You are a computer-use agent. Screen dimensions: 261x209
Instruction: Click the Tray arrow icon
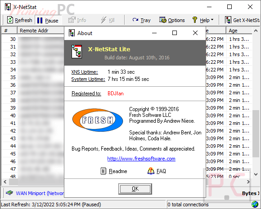pyautogui.click(x=135, y=20)
